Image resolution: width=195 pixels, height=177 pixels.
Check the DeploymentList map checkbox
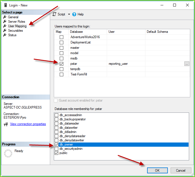[61, 42]
